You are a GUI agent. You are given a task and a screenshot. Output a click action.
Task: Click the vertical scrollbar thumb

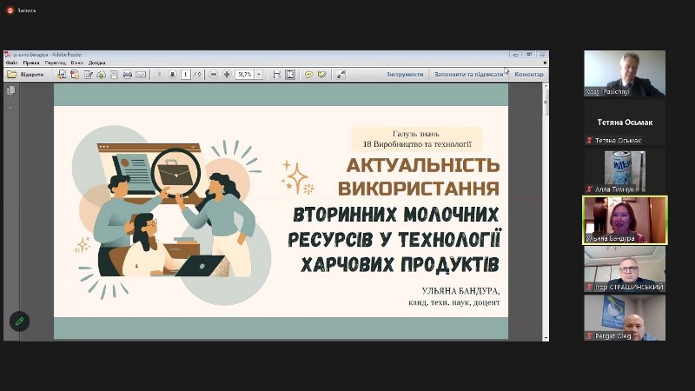546,103
